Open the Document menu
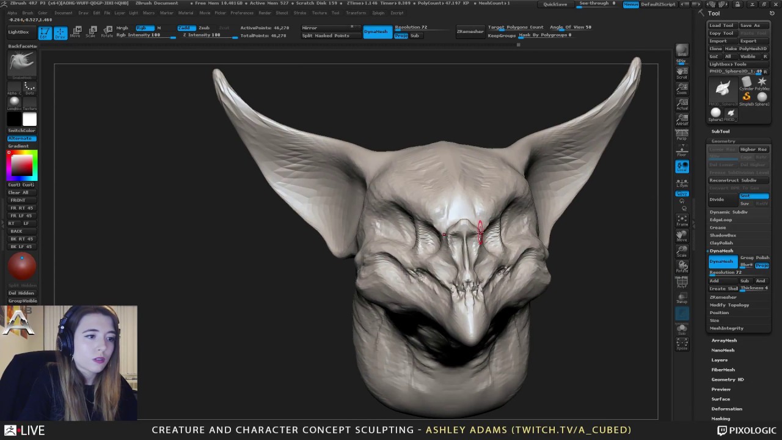Screen dimensions: 782x440 coord(63,13)
